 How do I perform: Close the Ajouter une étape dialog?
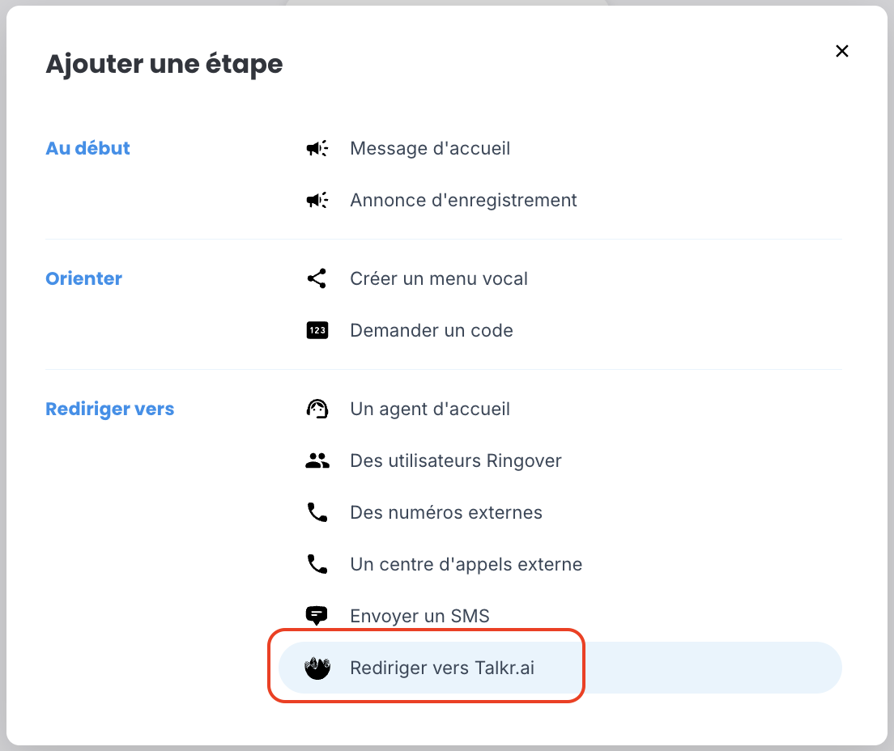coord(841,51)
